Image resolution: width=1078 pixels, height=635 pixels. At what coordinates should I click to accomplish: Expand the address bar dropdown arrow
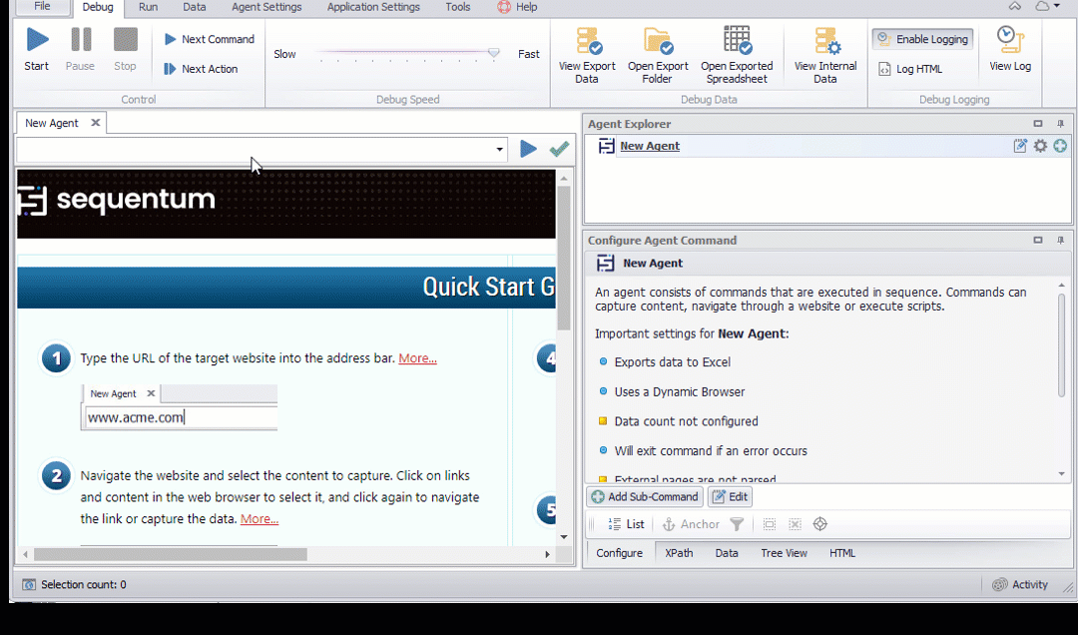pyautogui.click(x=500, y=150)
